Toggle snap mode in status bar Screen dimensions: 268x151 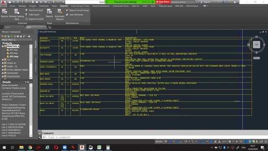click(x=170, y=141)
